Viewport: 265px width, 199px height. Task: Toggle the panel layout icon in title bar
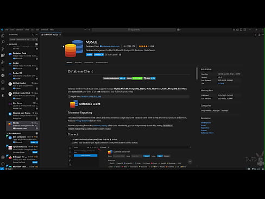click(241, 30)
